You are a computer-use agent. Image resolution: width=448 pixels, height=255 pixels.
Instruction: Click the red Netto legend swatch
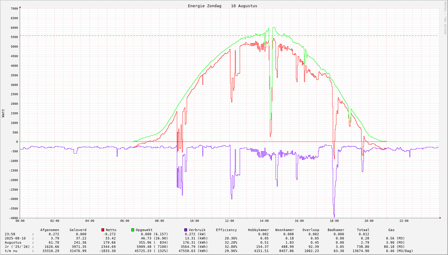coord(103,230)
